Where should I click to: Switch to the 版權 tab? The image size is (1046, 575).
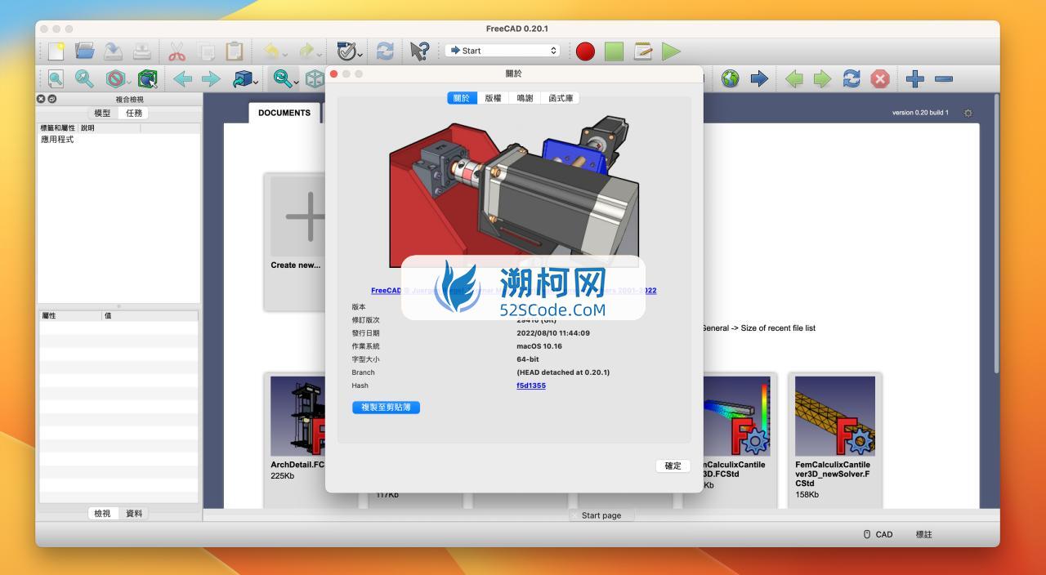pyautogui.click(x=493, y=98)
